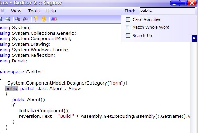Enable the Case Sensitive checkbox

128,20
